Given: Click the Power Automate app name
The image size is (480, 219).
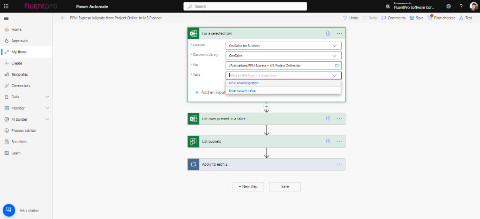Looking at the screenshot, I should [x=92, y=7].
